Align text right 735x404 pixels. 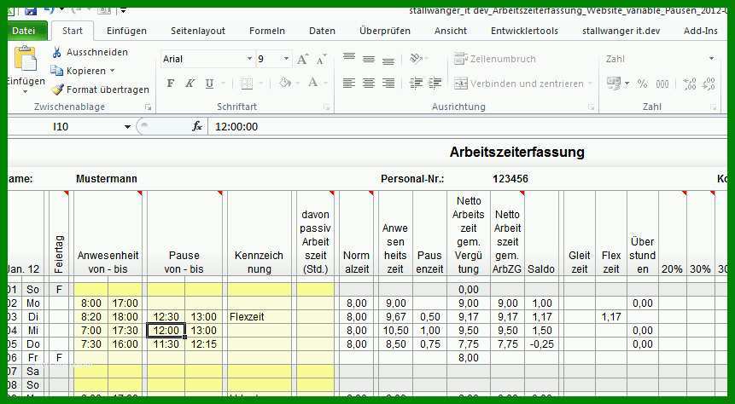click(388, 84)
